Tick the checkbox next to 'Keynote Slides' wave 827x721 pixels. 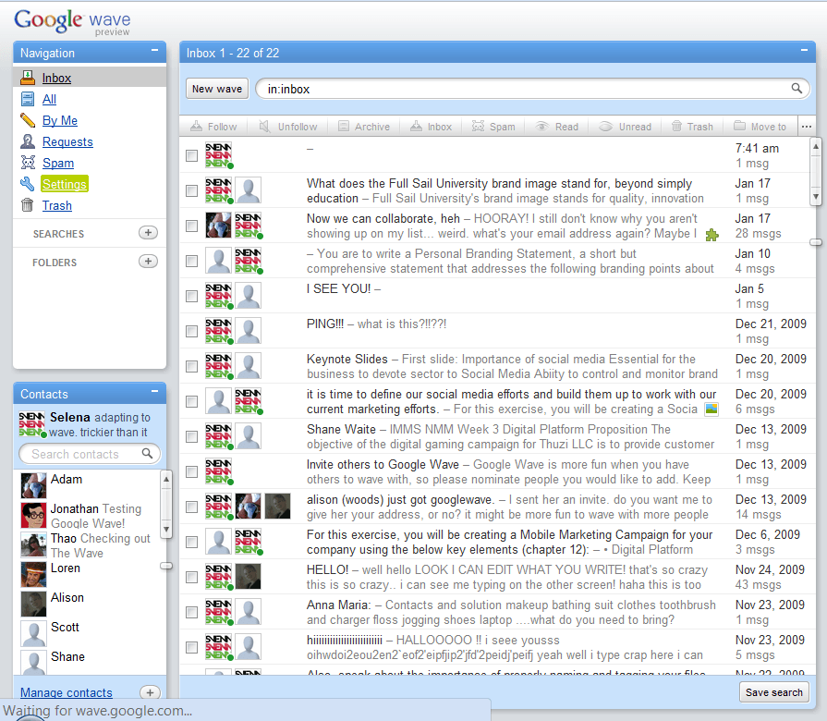tap(191, 366)
